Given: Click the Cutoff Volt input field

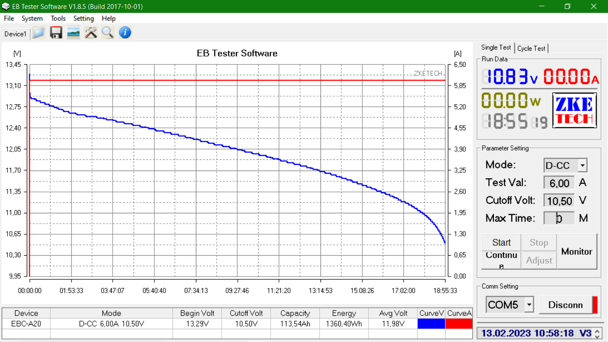Looking at the screenshot, I should coord(559,201).
